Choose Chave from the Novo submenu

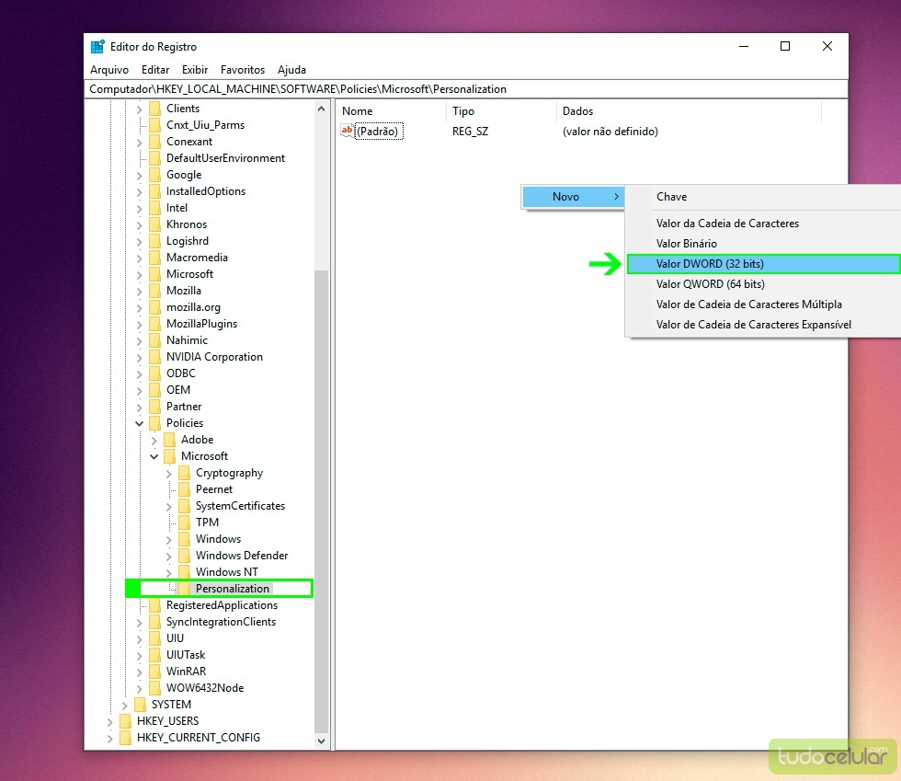[671, 197]
